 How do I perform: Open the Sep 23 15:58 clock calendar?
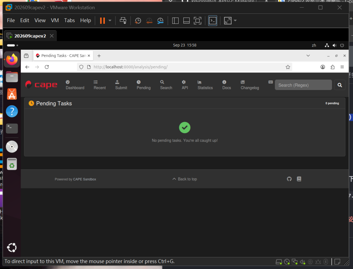tap(185, 45)
